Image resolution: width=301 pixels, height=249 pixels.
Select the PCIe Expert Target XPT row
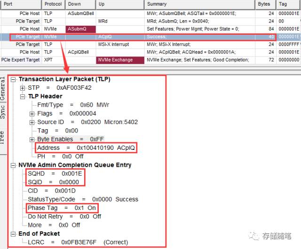[150, 60]
